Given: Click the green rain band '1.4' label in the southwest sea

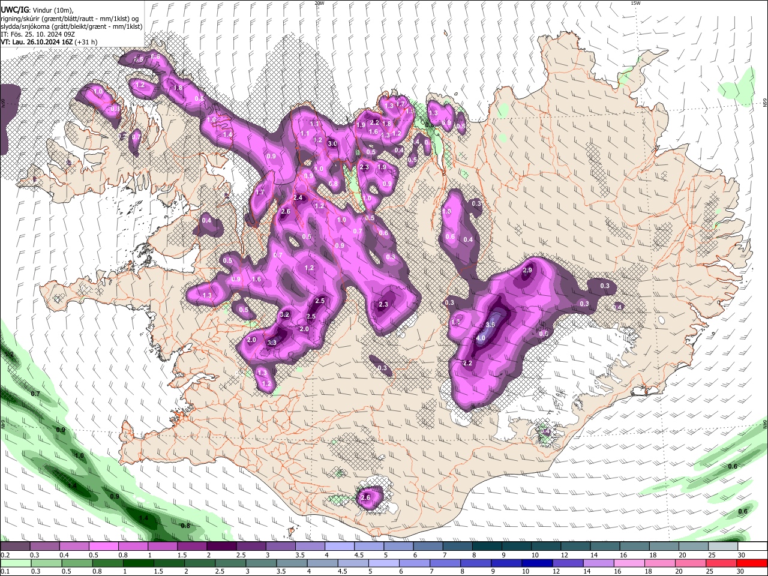Looking at the screenshot, I should pos(143,518).
